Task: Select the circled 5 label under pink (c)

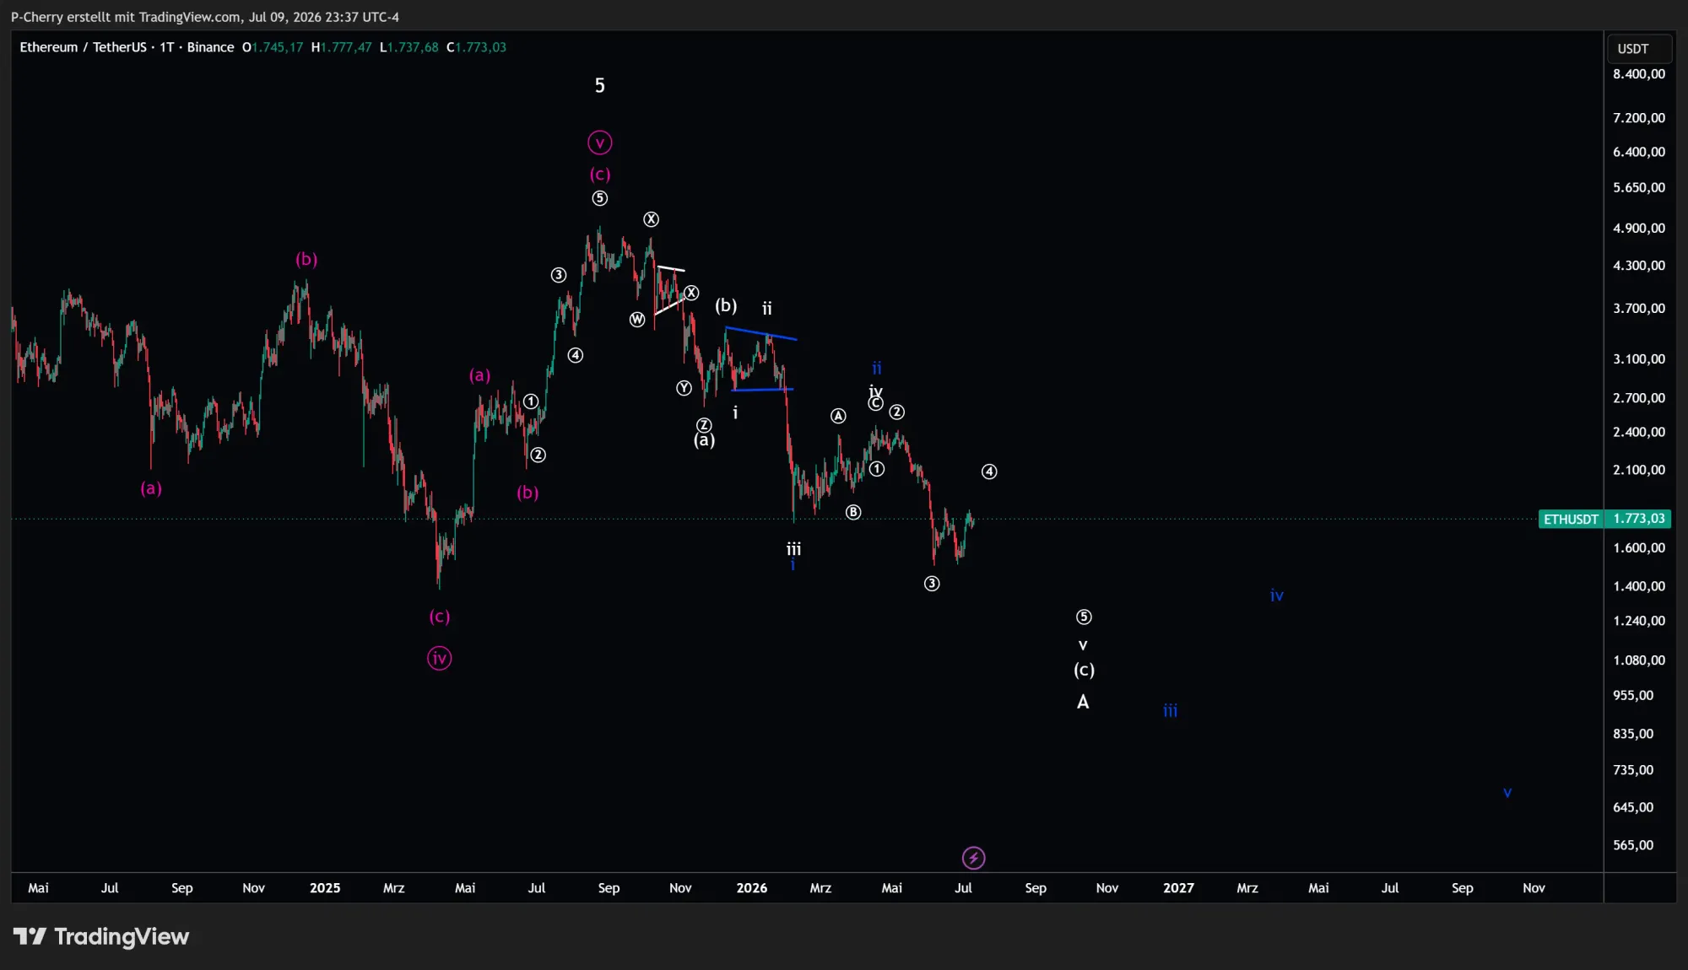Action: [x=599, y=198]
